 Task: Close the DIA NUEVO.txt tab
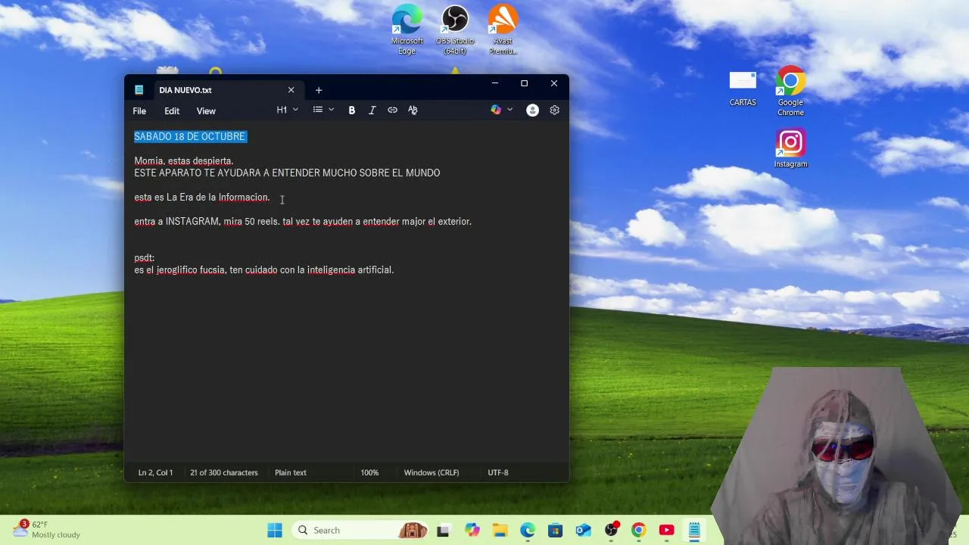(x=291, y=90)
